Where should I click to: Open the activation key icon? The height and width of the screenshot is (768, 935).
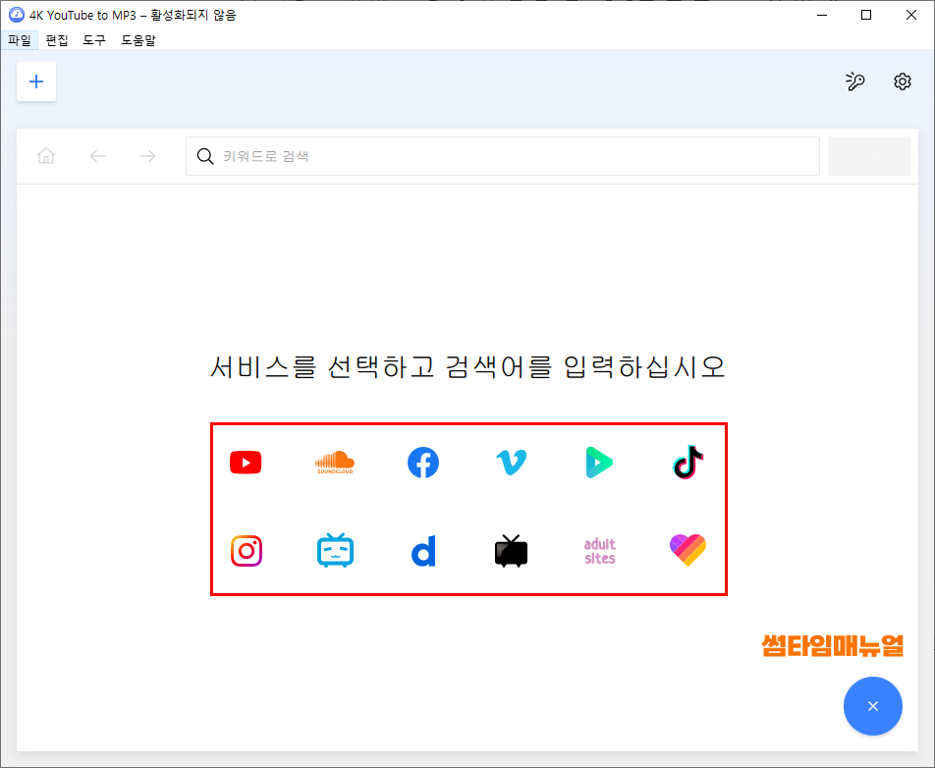[855, 82]
